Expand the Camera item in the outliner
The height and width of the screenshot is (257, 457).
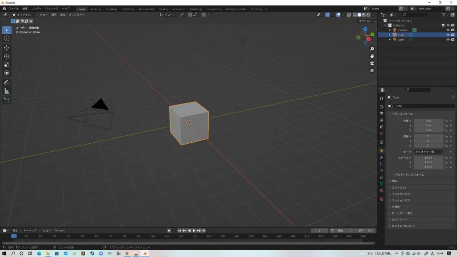click(x=390, y=30)
